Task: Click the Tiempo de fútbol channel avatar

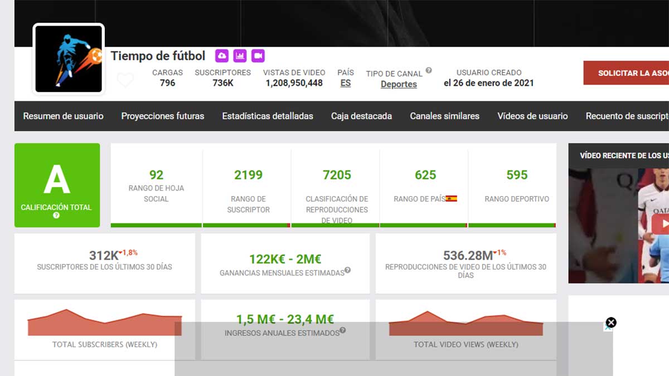Action: point(69,59)
